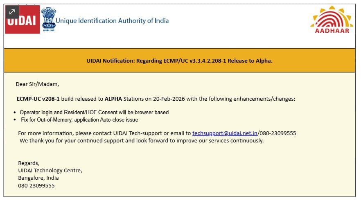Image resolution: width=361 pixels, height=203 pixels.
Task: Open the techsupport@uidai.net.in email link
Action: click(x=225, y=133)
